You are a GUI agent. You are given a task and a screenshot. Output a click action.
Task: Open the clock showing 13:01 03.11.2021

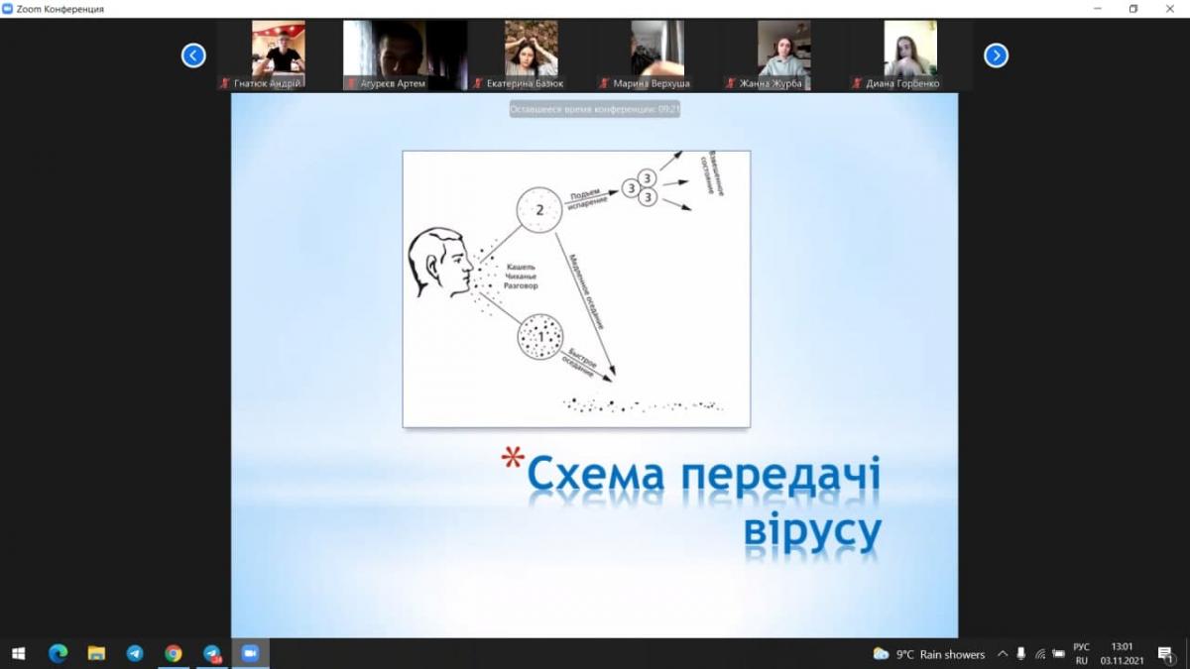[1122, 653]
